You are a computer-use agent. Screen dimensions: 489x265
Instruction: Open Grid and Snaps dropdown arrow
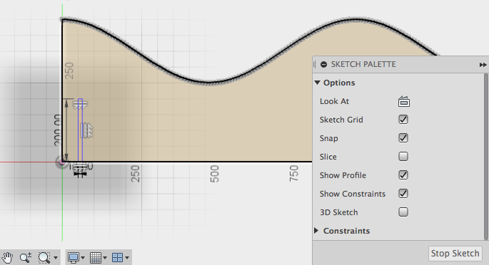[105, 258]
